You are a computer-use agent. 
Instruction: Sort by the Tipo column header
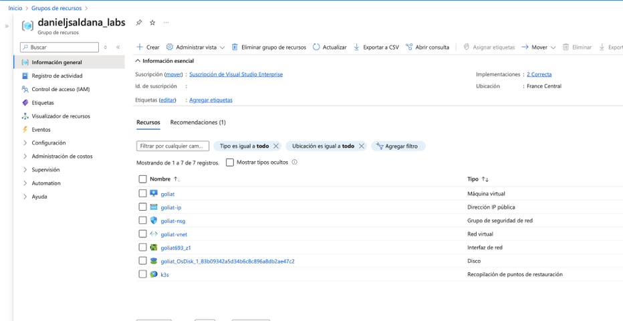tap(478, 179)
